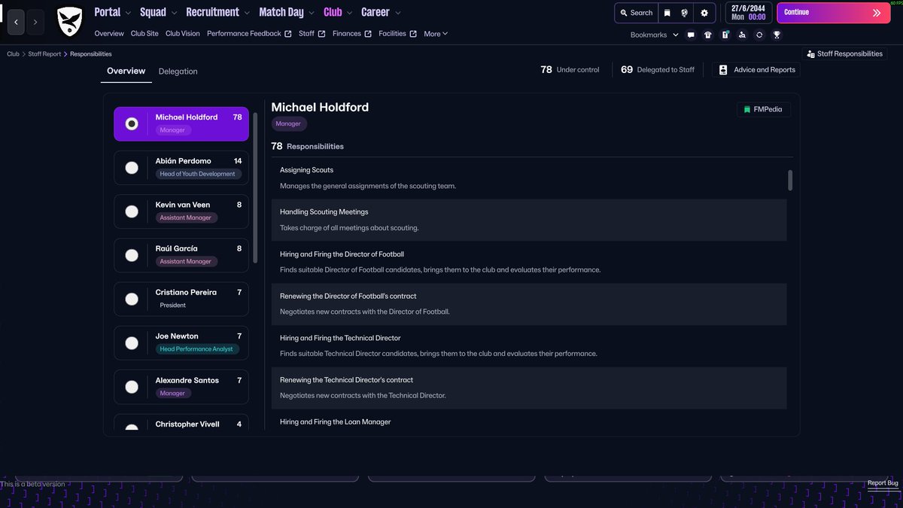This screenshot has height=508, width=903.
Task: Go forward with the right arrow button
Action: point(35,22)
